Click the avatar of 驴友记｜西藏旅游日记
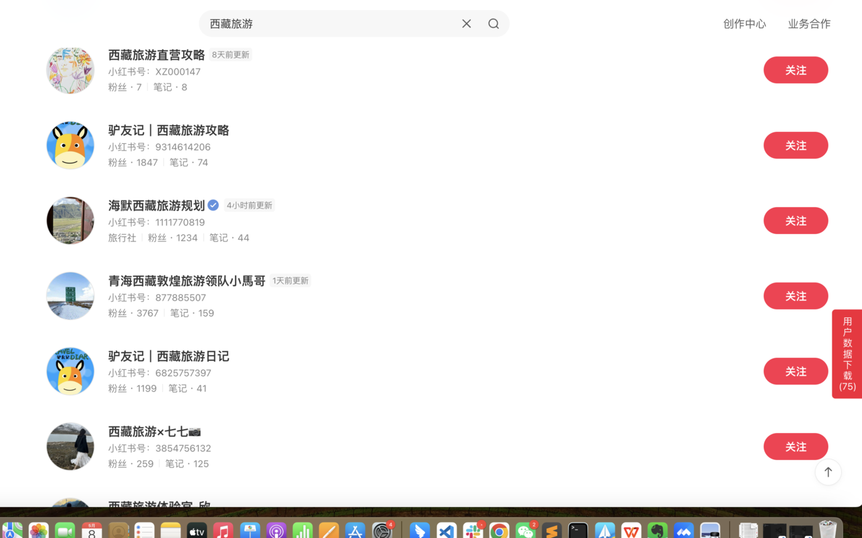 click(x=70, y=371)
